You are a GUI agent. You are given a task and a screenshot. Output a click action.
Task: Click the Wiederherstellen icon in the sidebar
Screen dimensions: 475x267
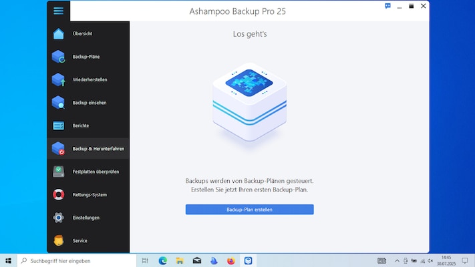point(59,79)
